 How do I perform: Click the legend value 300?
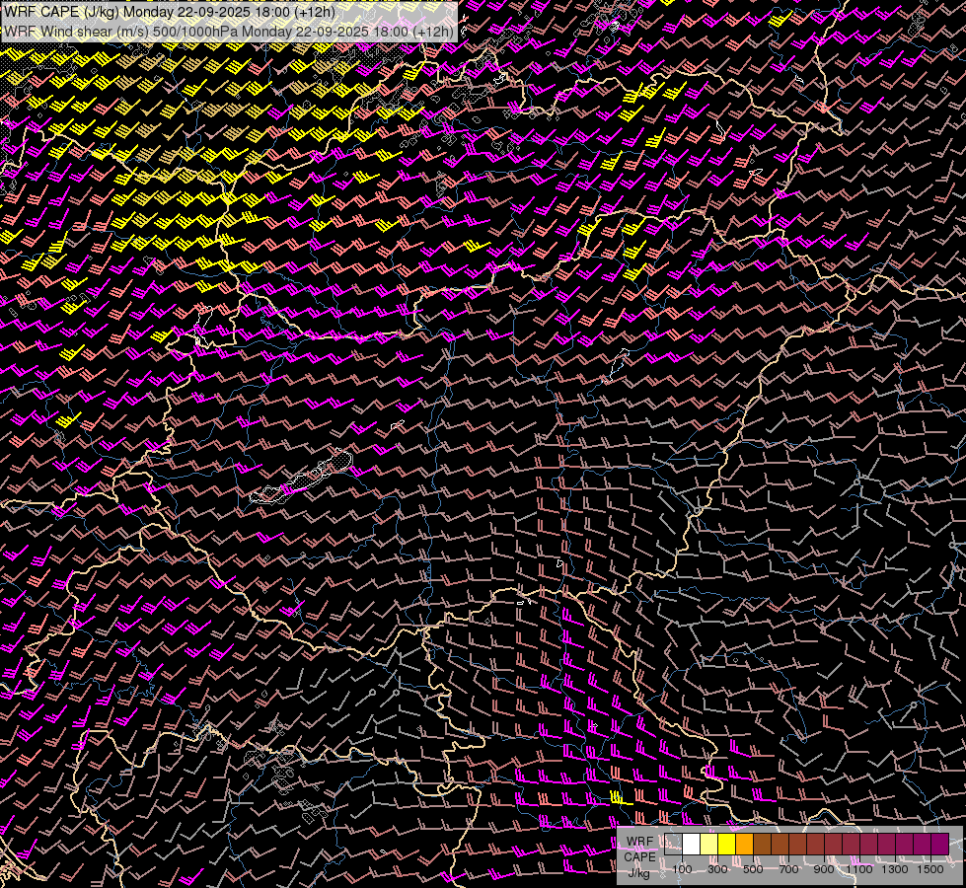717,869
